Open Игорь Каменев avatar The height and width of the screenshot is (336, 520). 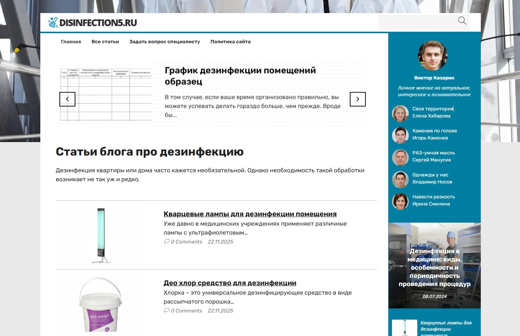(400, 135)
